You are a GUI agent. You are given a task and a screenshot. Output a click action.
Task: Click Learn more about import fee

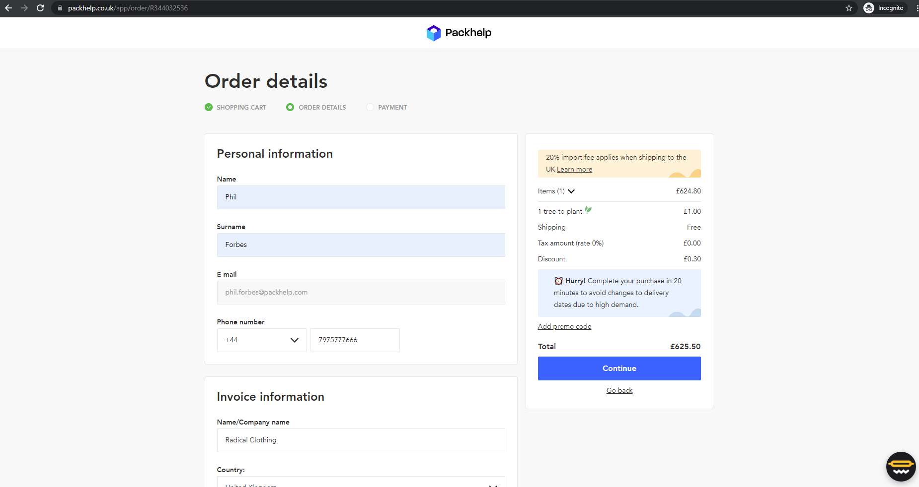tap(574, 169)
